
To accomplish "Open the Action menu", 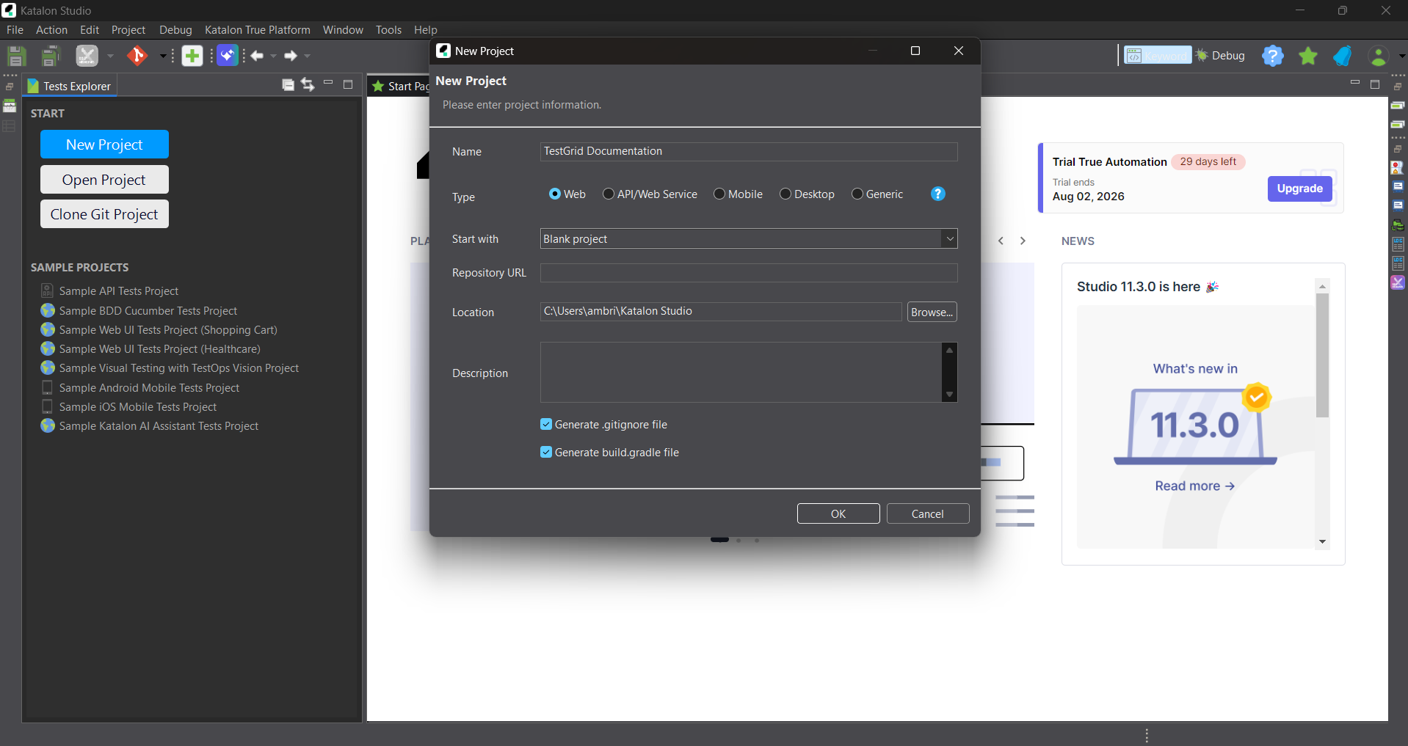I will pos(51,30).
